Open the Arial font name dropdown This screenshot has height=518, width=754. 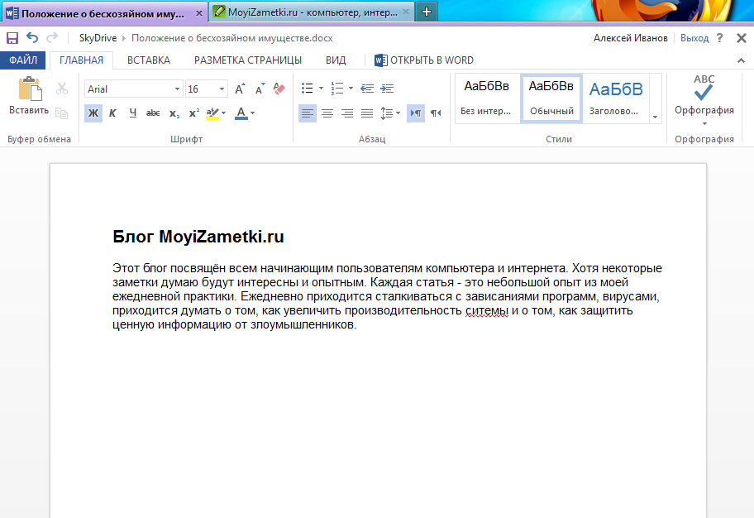[177, 89]
